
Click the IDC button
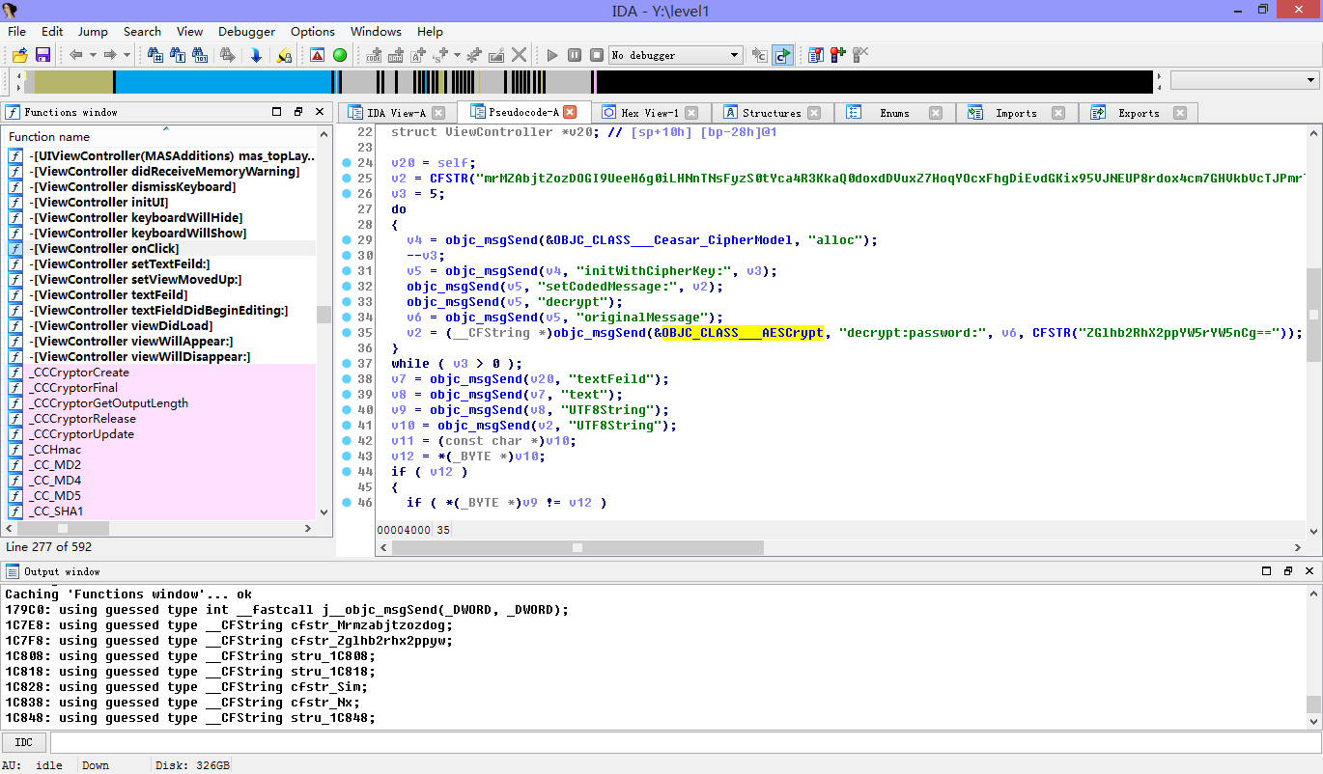pyautogui.click(x=24, y=742)
